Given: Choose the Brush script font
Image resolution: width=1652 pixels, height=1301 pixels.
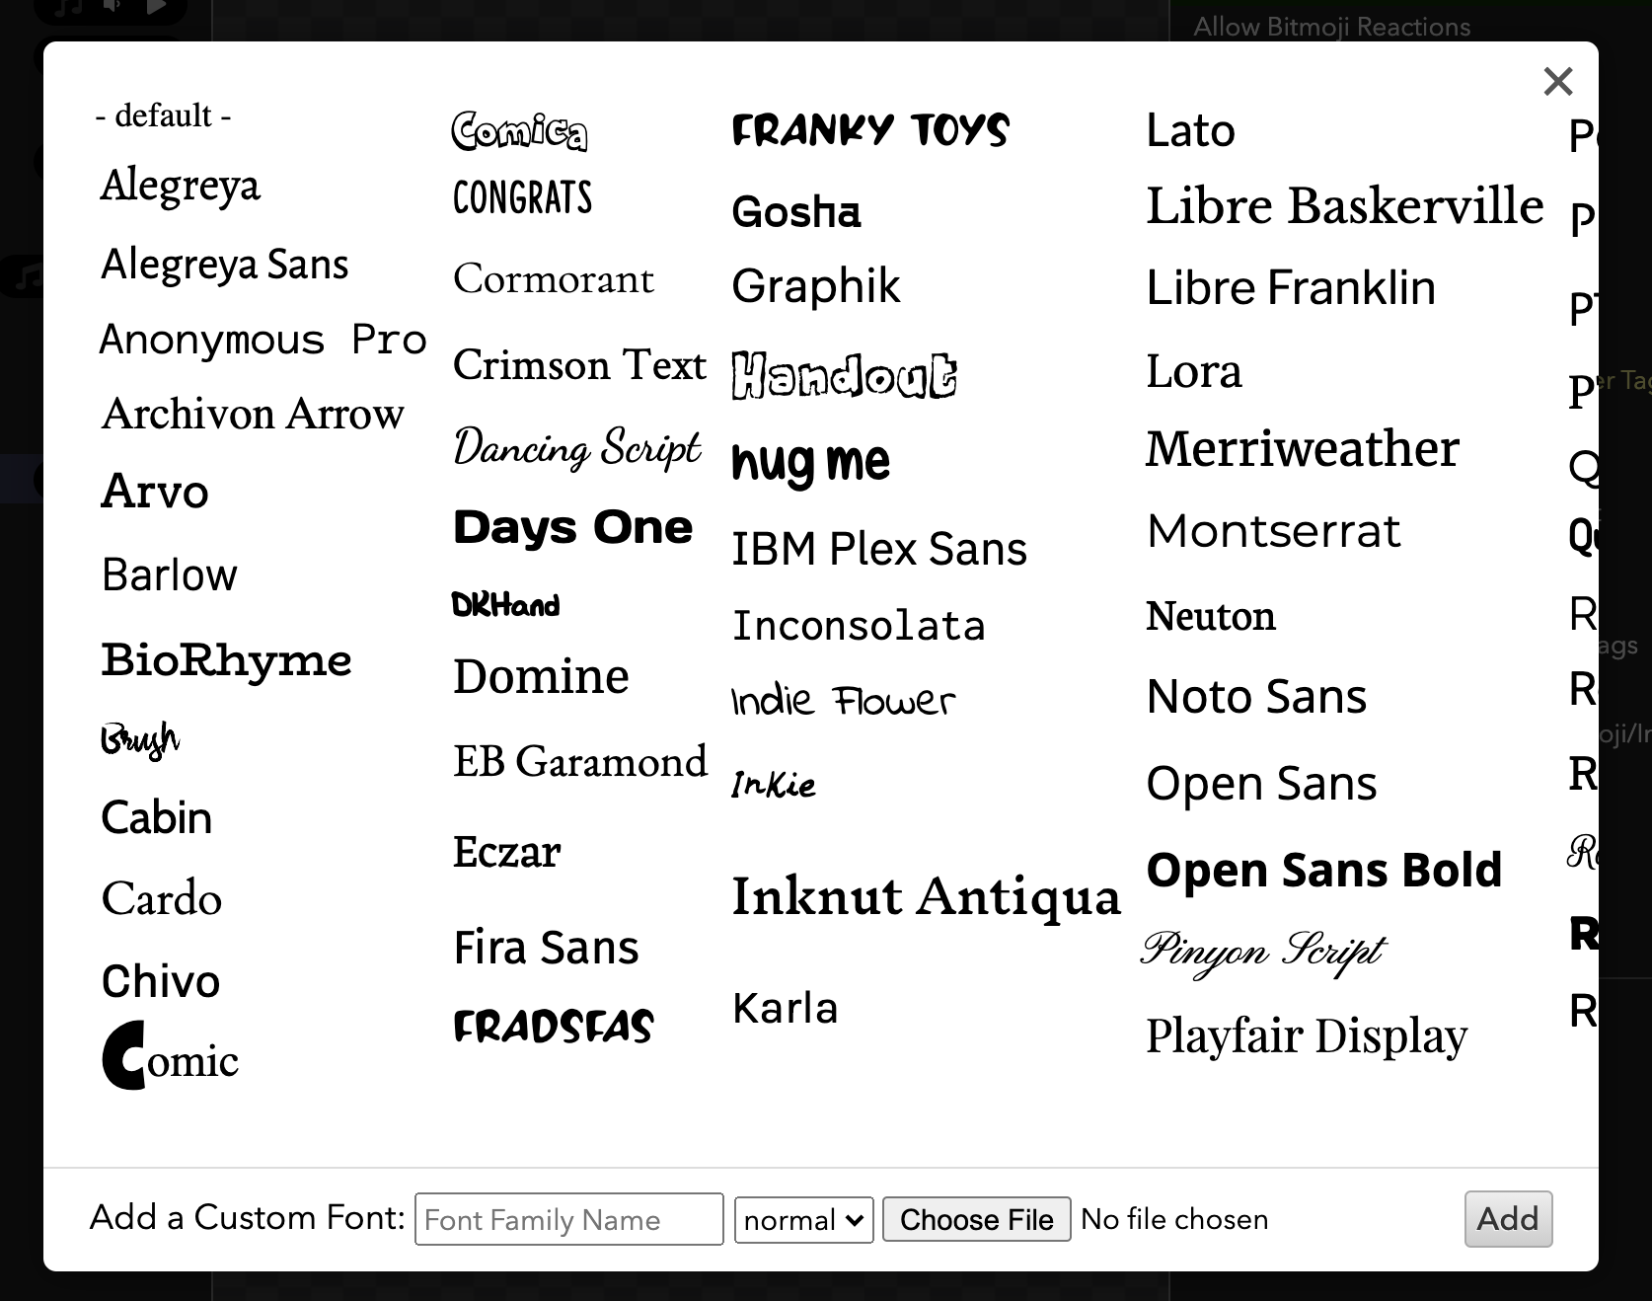Looking at the screenshot, I should point(140,739).
